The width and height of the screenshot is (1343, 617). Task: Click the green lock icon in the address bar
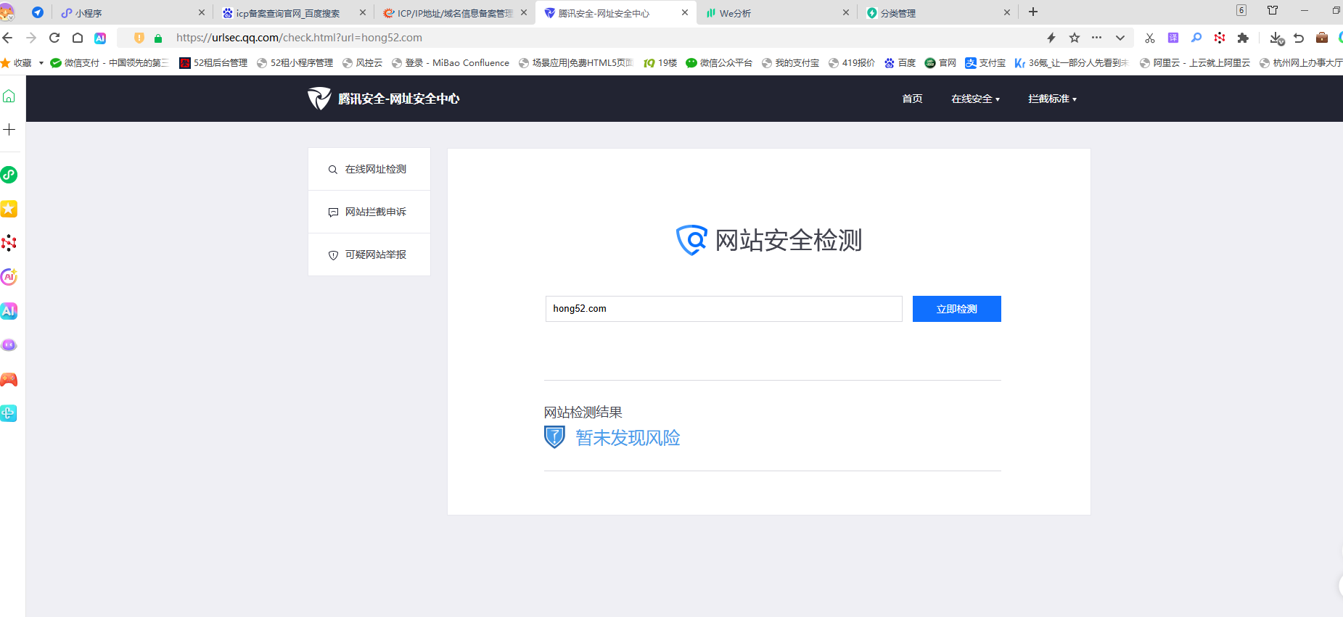pos(158,38)
